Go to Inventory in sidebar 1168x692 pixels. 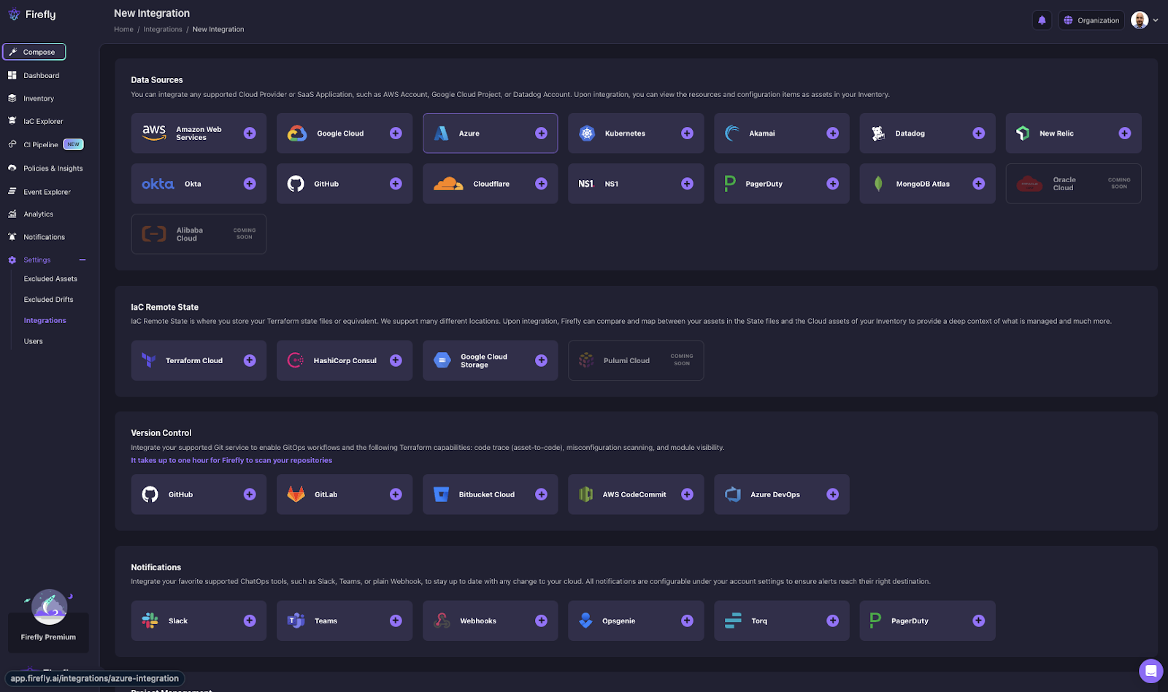pos(39,98)
